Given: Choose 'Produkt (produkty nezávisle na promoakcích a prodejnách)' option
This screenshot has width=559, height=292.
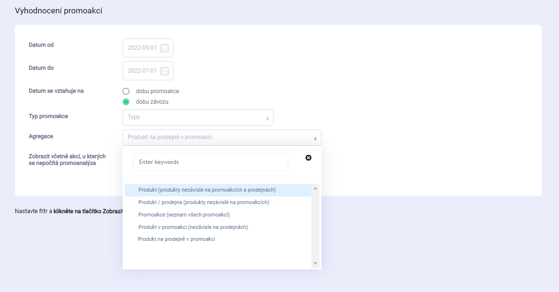Looking at the screenshot, I should tap(207, 190).
